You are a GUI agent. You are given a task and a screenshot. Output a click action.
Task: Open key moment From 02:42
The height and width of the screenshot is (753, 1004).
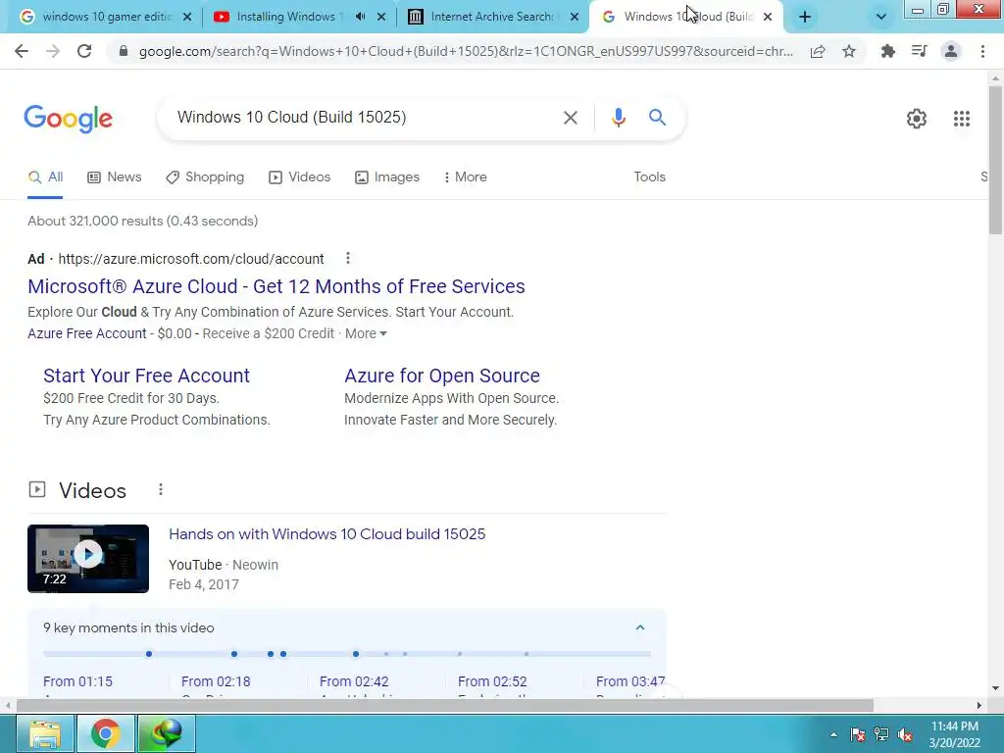coord(354,681)
